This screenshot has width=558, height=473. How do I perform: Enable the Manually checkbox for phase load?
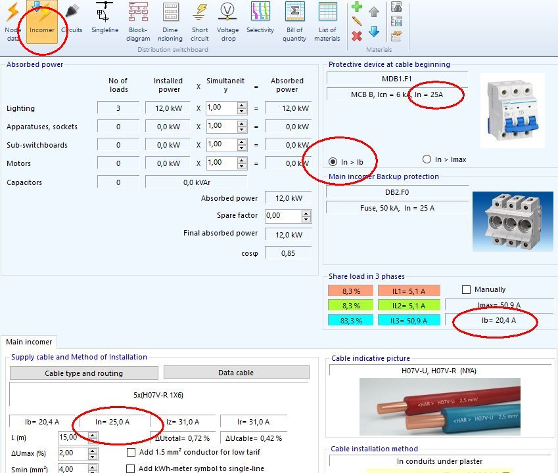click(x=467, y=289)
